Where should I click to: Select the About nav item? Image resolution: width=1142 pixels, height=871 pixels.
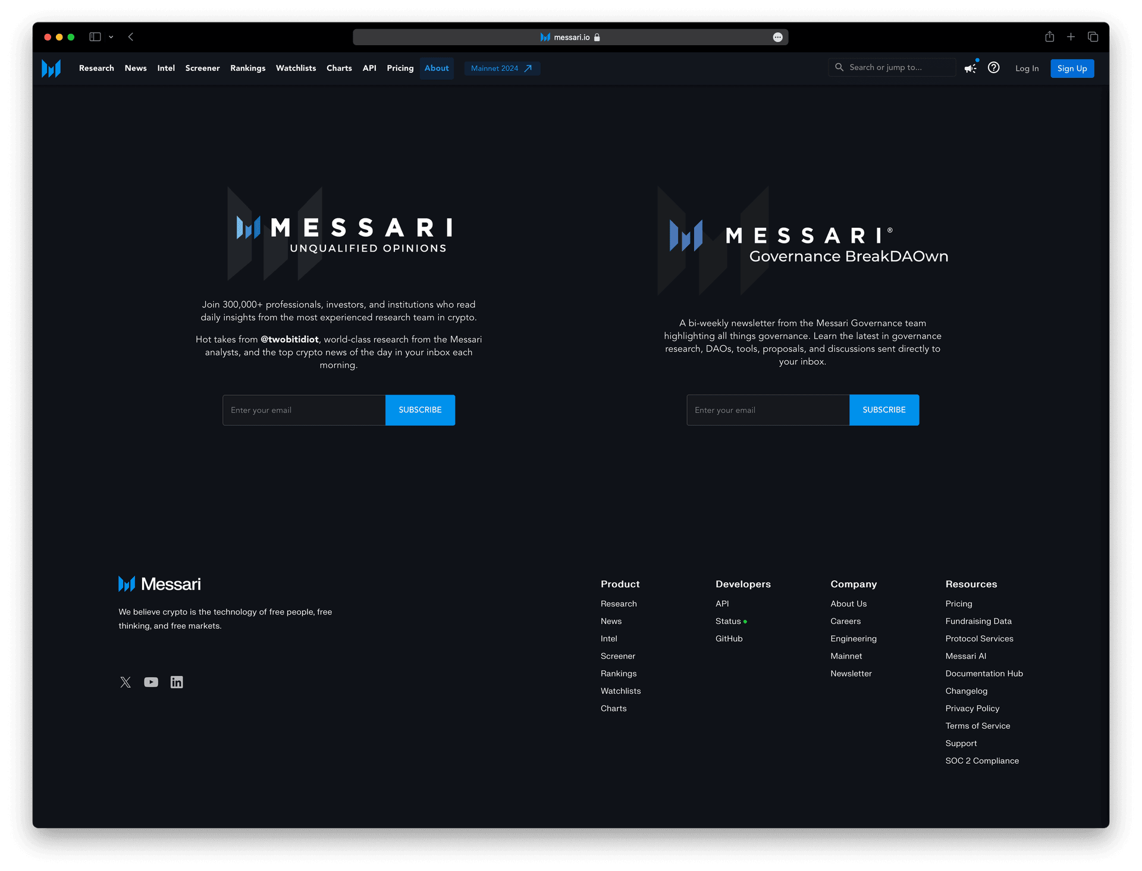437,68
